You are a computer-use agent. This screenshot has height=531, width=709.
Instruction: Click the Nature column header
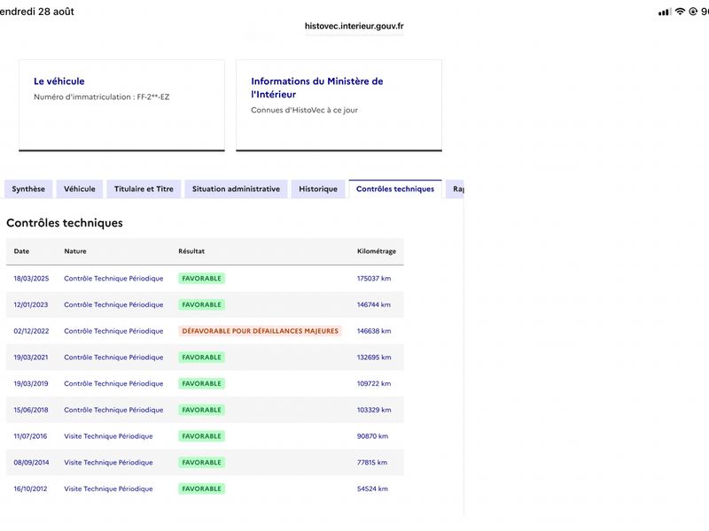click(x=75, y=251)
